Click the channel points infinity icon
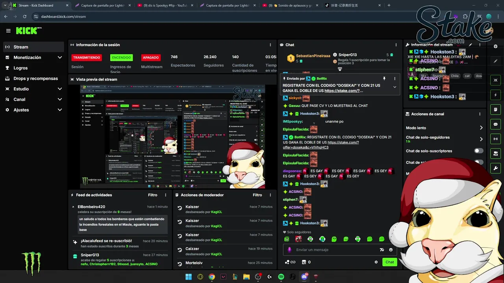The height and width of the screenshot is (283, 504). (x=290, y=262)
